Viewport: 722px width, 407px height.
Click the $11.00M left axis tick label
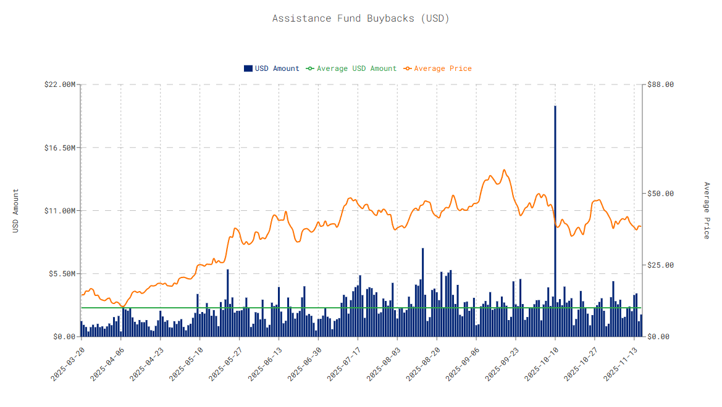tap(61, 211)
